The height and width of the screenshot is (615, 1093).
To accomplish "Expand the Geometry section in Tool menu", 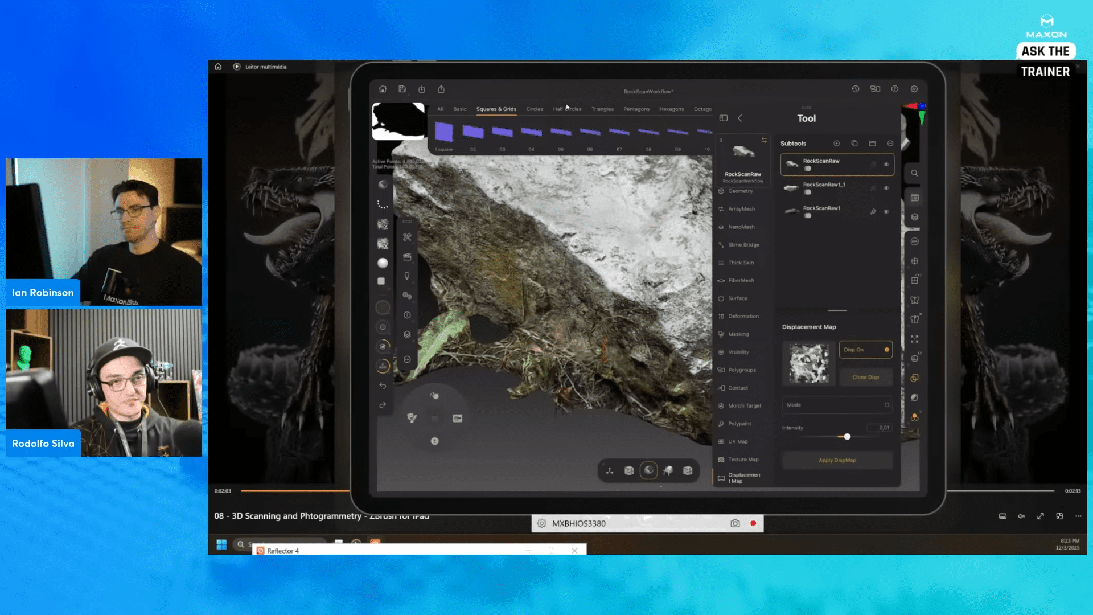I will coord(740,191).
